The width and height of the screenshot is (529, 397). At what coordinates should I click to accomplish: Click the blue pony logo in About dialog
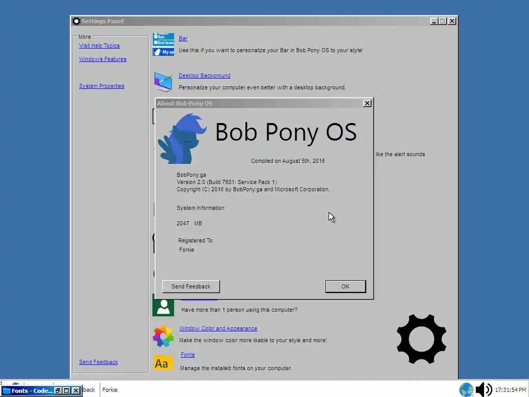182,139
